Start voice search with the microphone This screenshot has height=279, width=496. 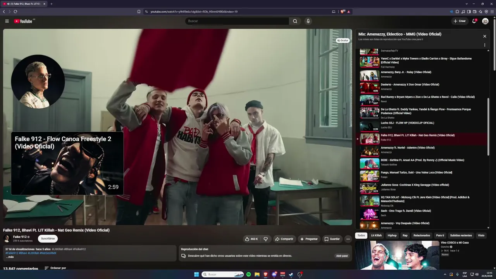coord(308,21)
